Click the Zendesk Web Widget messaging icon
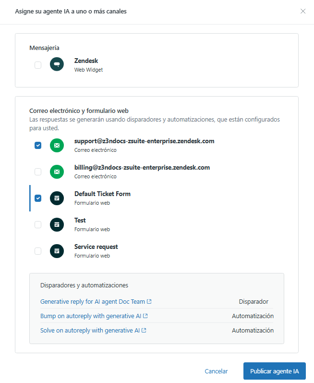The image size is (314, 383). (57, 65)
